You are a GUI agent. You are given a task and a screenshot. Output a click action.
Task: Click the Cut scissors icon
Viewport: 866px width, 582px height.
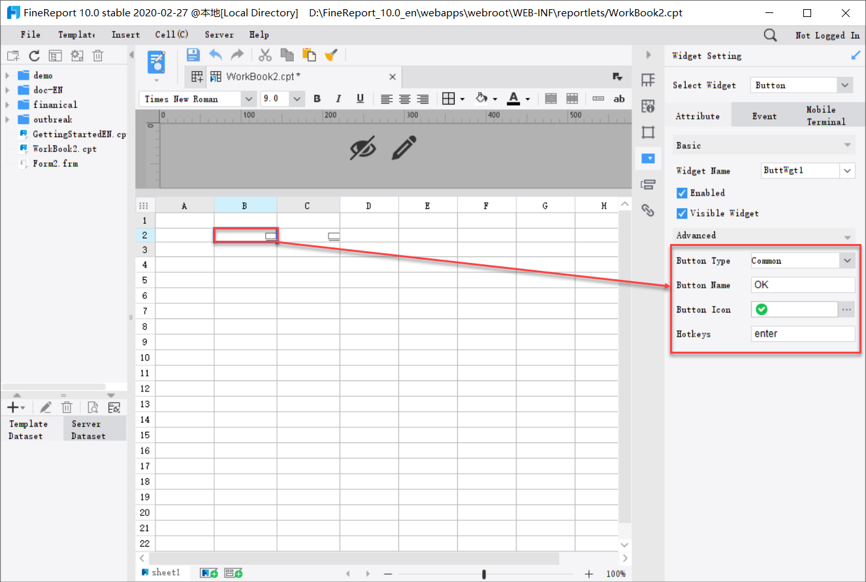265,55
